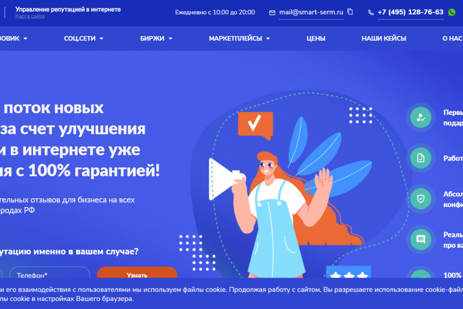
Task: Go to the О НАС page
Action: pyautogui.click(x=452, y=39)
